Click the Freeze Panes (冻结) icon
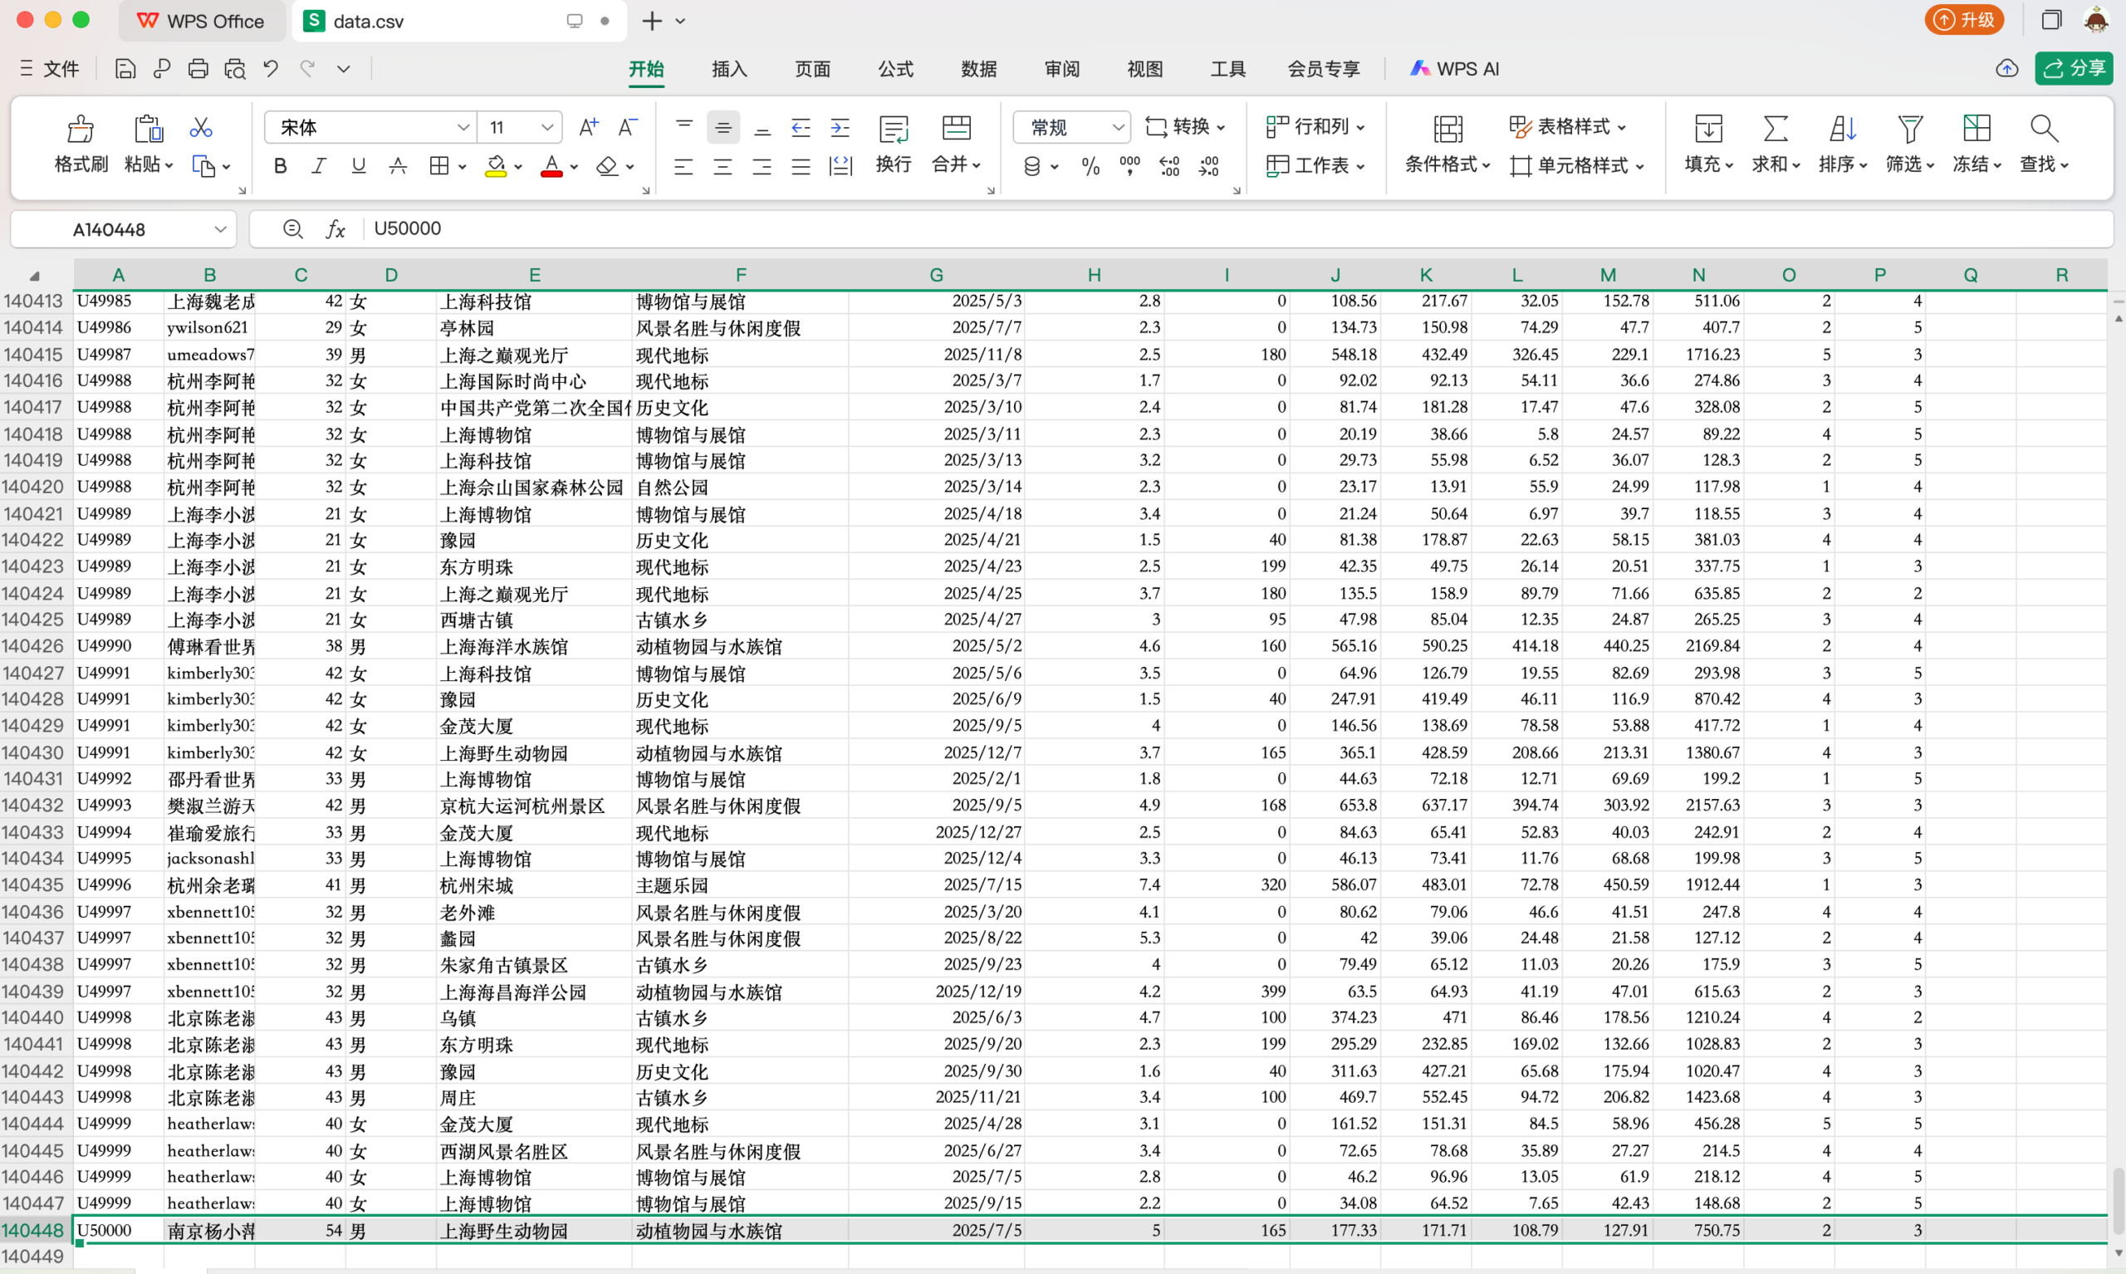 pos(1976,144)
